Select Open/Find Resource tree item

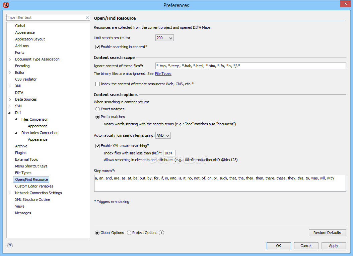pyautogui.click(x=31, y=180)
